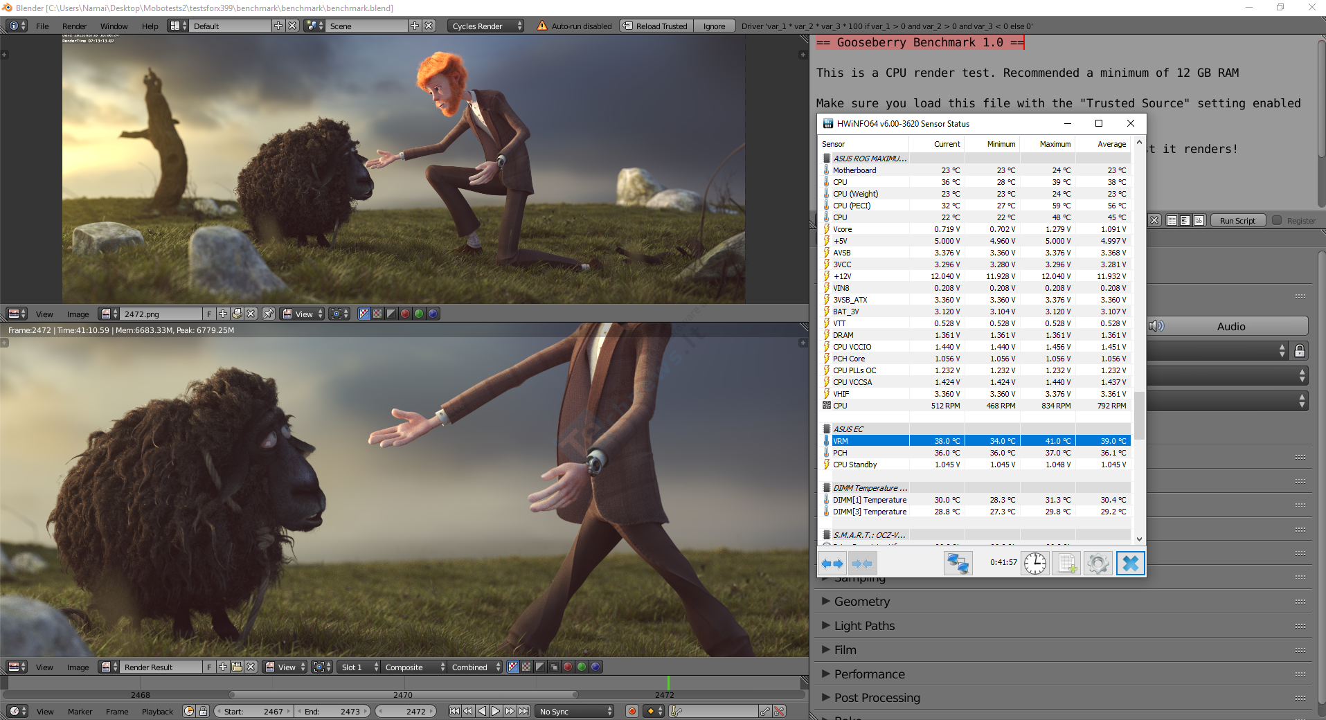Viewport: 1326px width, 720px height.
Task: Click HWiNFO network remote sensor icon
Action: 958,563
